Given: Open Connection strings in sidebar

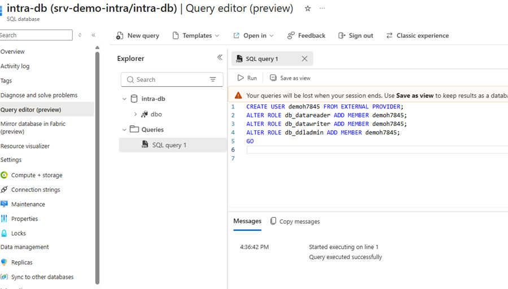Looking at the screenshot, I should coord(35,190).
